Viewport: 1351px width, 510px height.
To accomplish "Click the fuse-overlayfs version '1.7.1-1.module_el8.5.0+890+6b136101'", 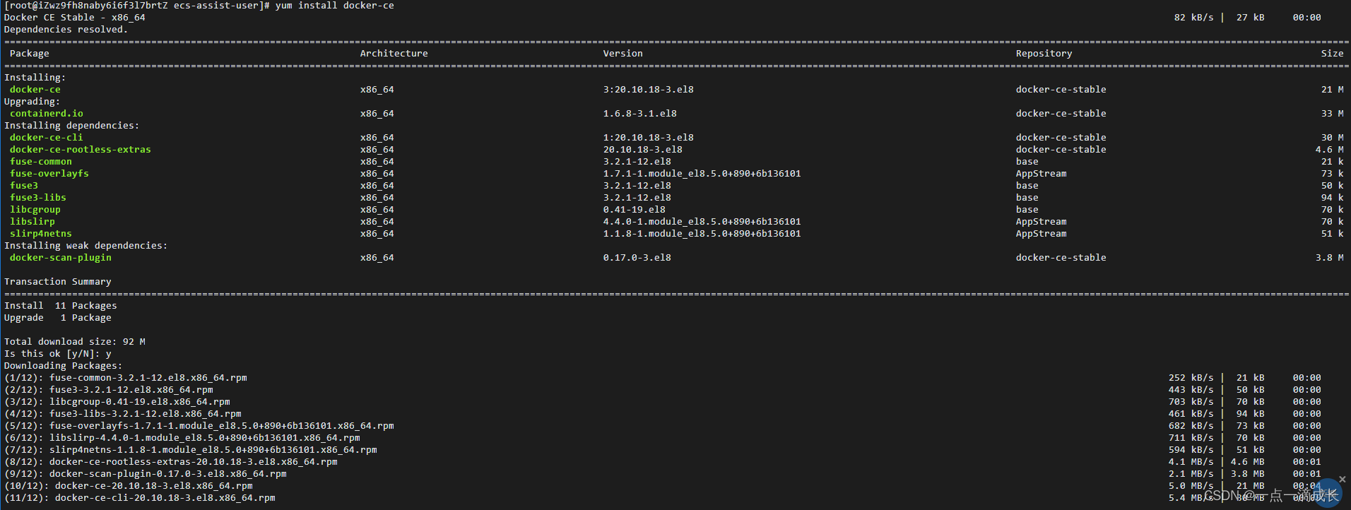I will 702,174.
